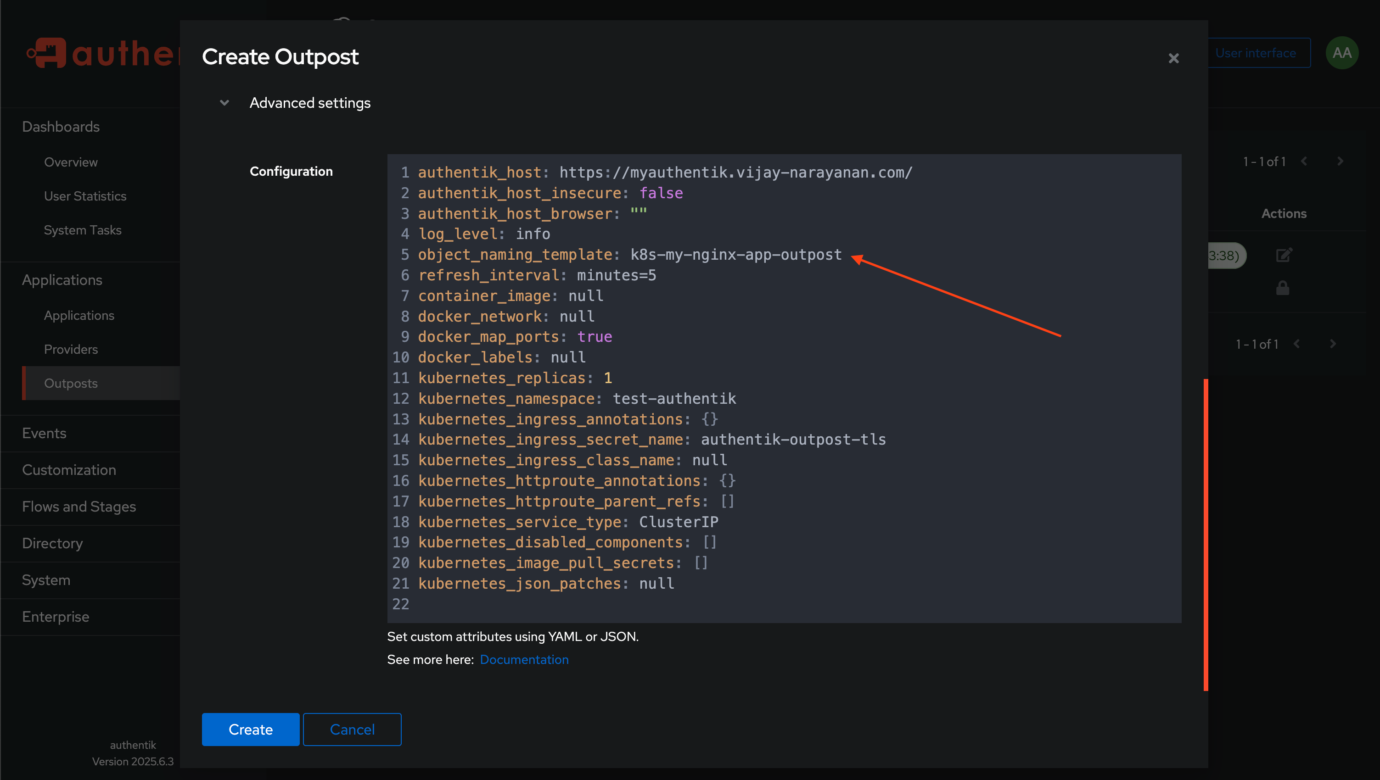
Task: Go to previous page, top pagination
Action: click(x=1304, y=161)
